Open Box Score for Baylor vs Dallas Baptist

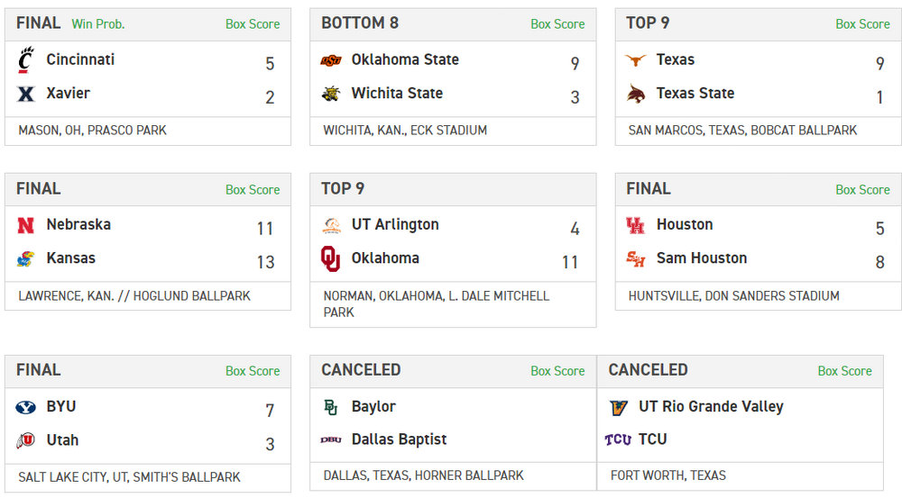(557, 371)
